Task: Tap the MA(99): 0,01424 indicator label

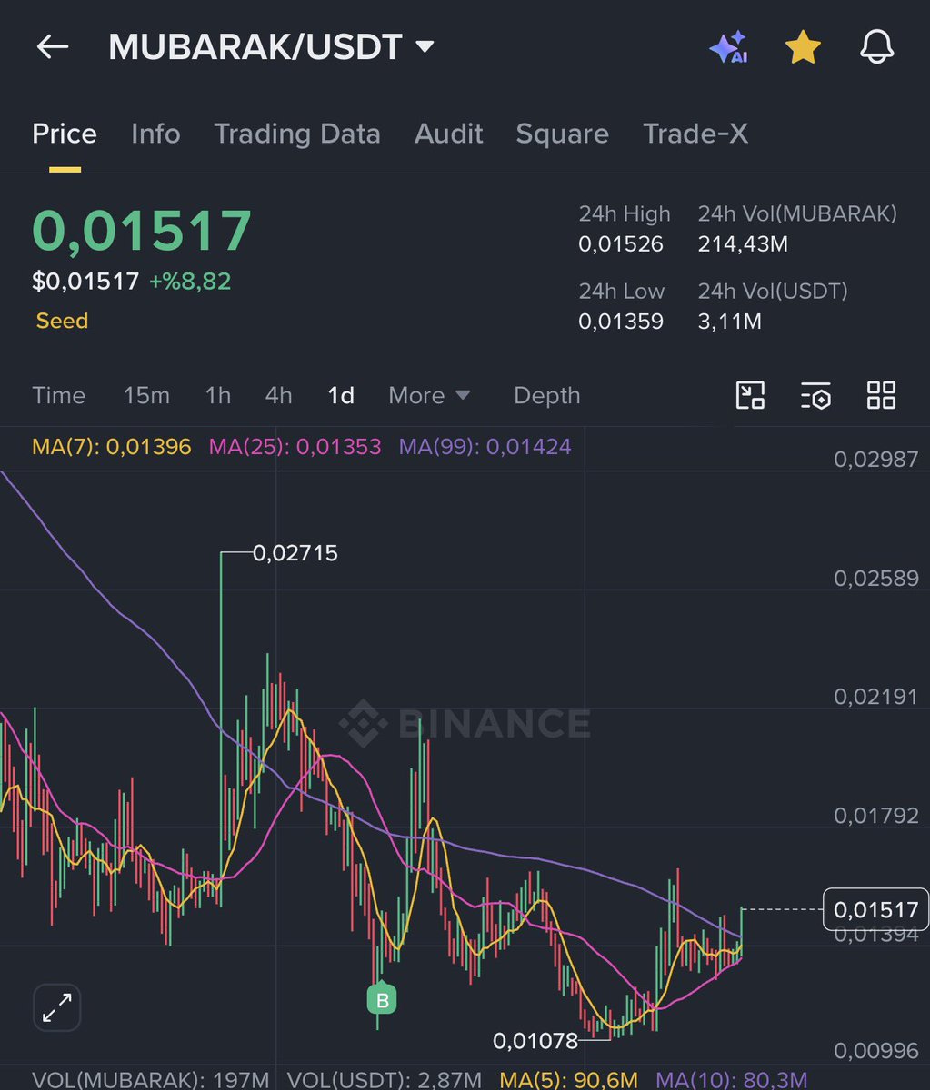Action: point(485,447)
